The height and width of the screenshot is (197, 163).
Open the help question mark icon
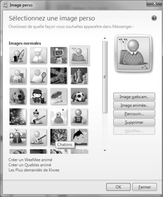pyautogui.click(x=154, y=18)
